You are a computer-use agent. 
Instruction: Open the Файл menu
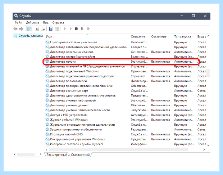coord(18,22)
